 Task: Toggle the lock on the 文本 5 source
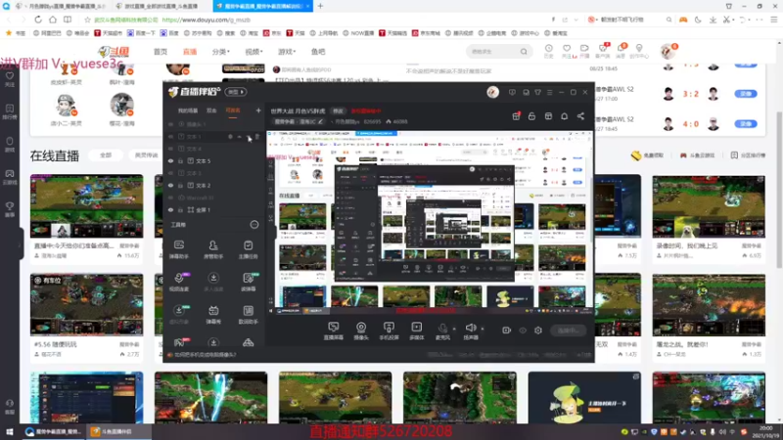pos(180,161)
